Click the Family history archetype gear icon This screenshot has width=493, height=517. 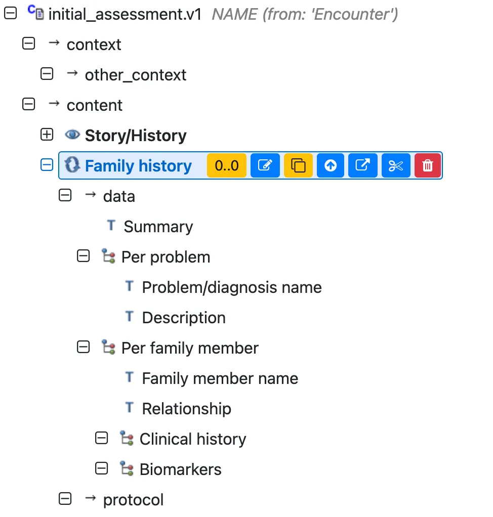[x=71, y=165]
